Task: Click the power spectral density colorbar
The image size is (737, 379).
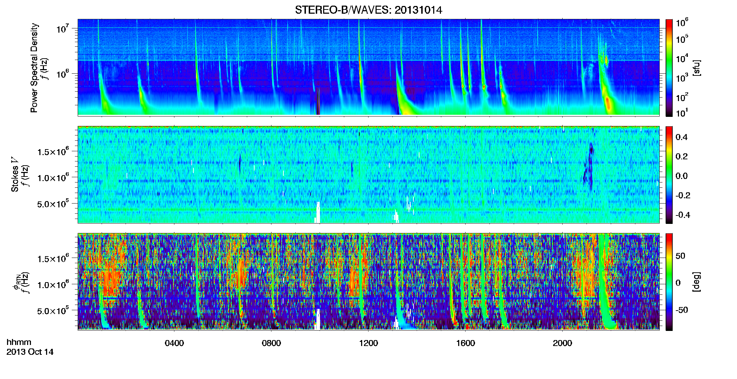Action: click(669, 68)
